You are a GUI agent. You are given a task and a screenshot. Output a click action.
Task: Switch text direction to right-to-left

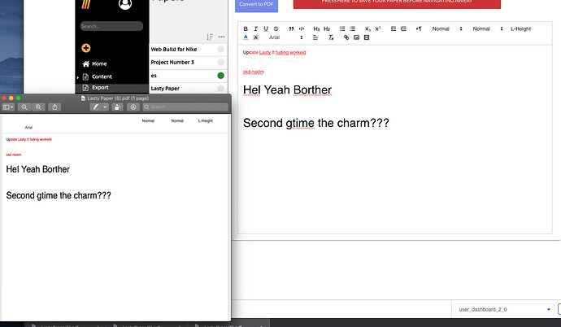pos(419,28)
